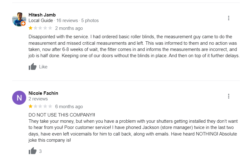Open more options for Nicole Fachin's review

tap(229, 96)
